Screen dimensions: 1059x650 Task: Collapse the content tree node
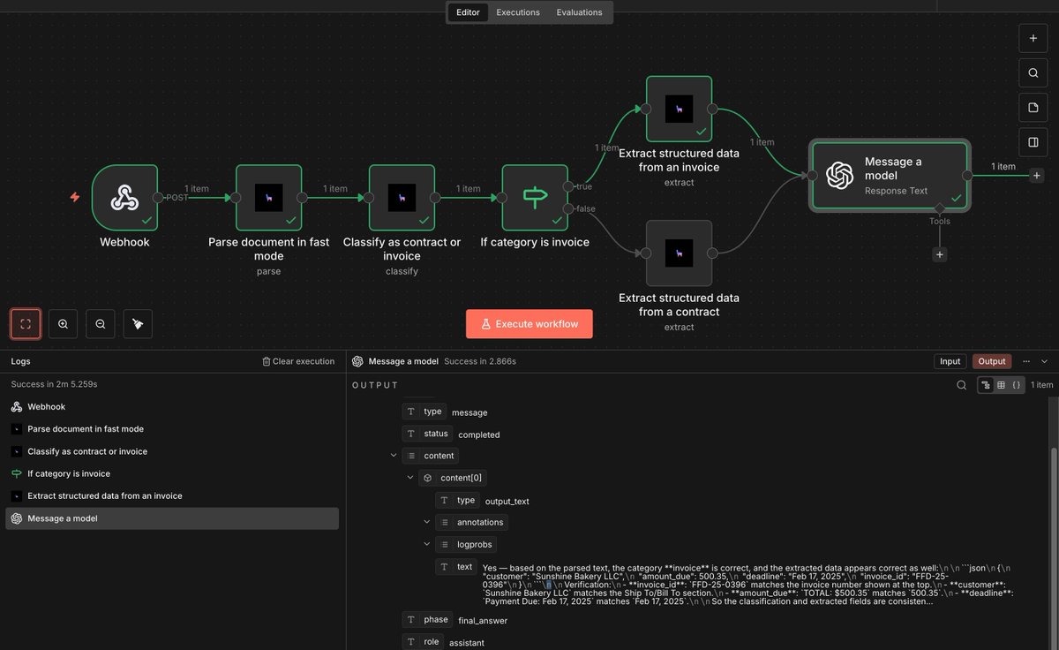(394, 456)
